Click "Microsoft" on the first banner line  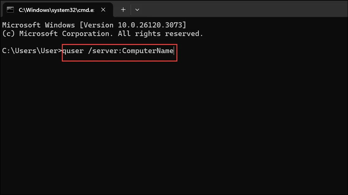[x=21, y=25]
